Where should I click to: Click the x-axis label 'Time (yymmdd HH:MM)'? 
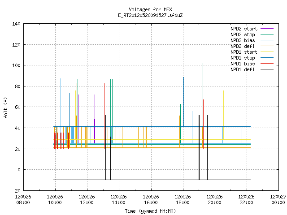point(150,211)
